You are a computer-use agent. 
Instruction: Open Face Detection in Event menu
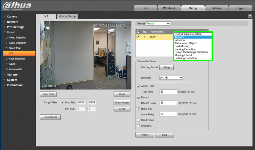tap(17, 59)
